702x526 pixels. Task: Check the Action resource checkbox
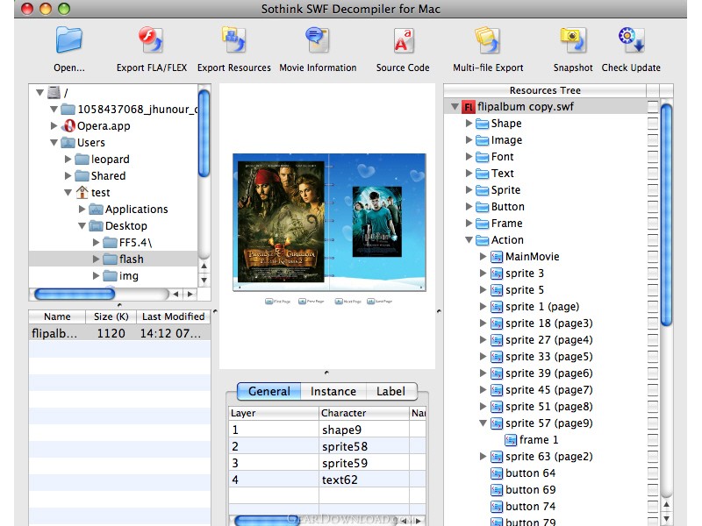click(652, 240)
